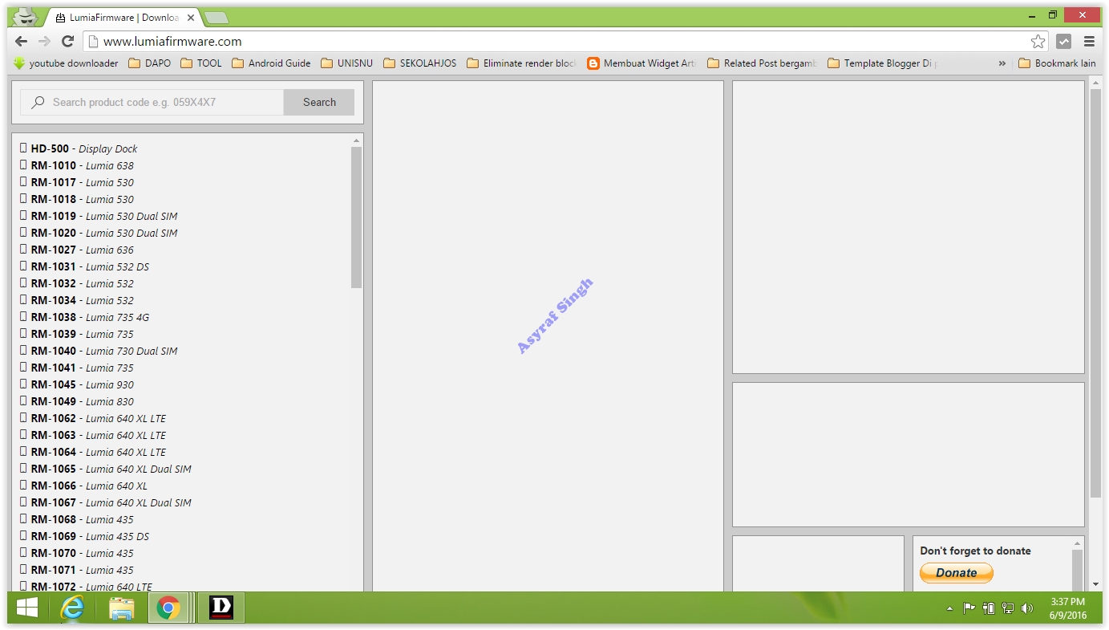
Task: Select RM-1063 Lumia 640 XL LTE
Action: 93,435
